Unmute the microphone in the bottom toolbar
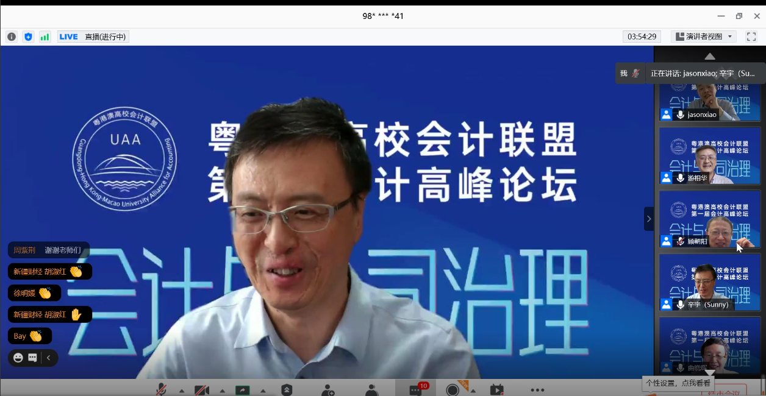The width and height of the screenshot is (766, 396). tap(162, 389)
